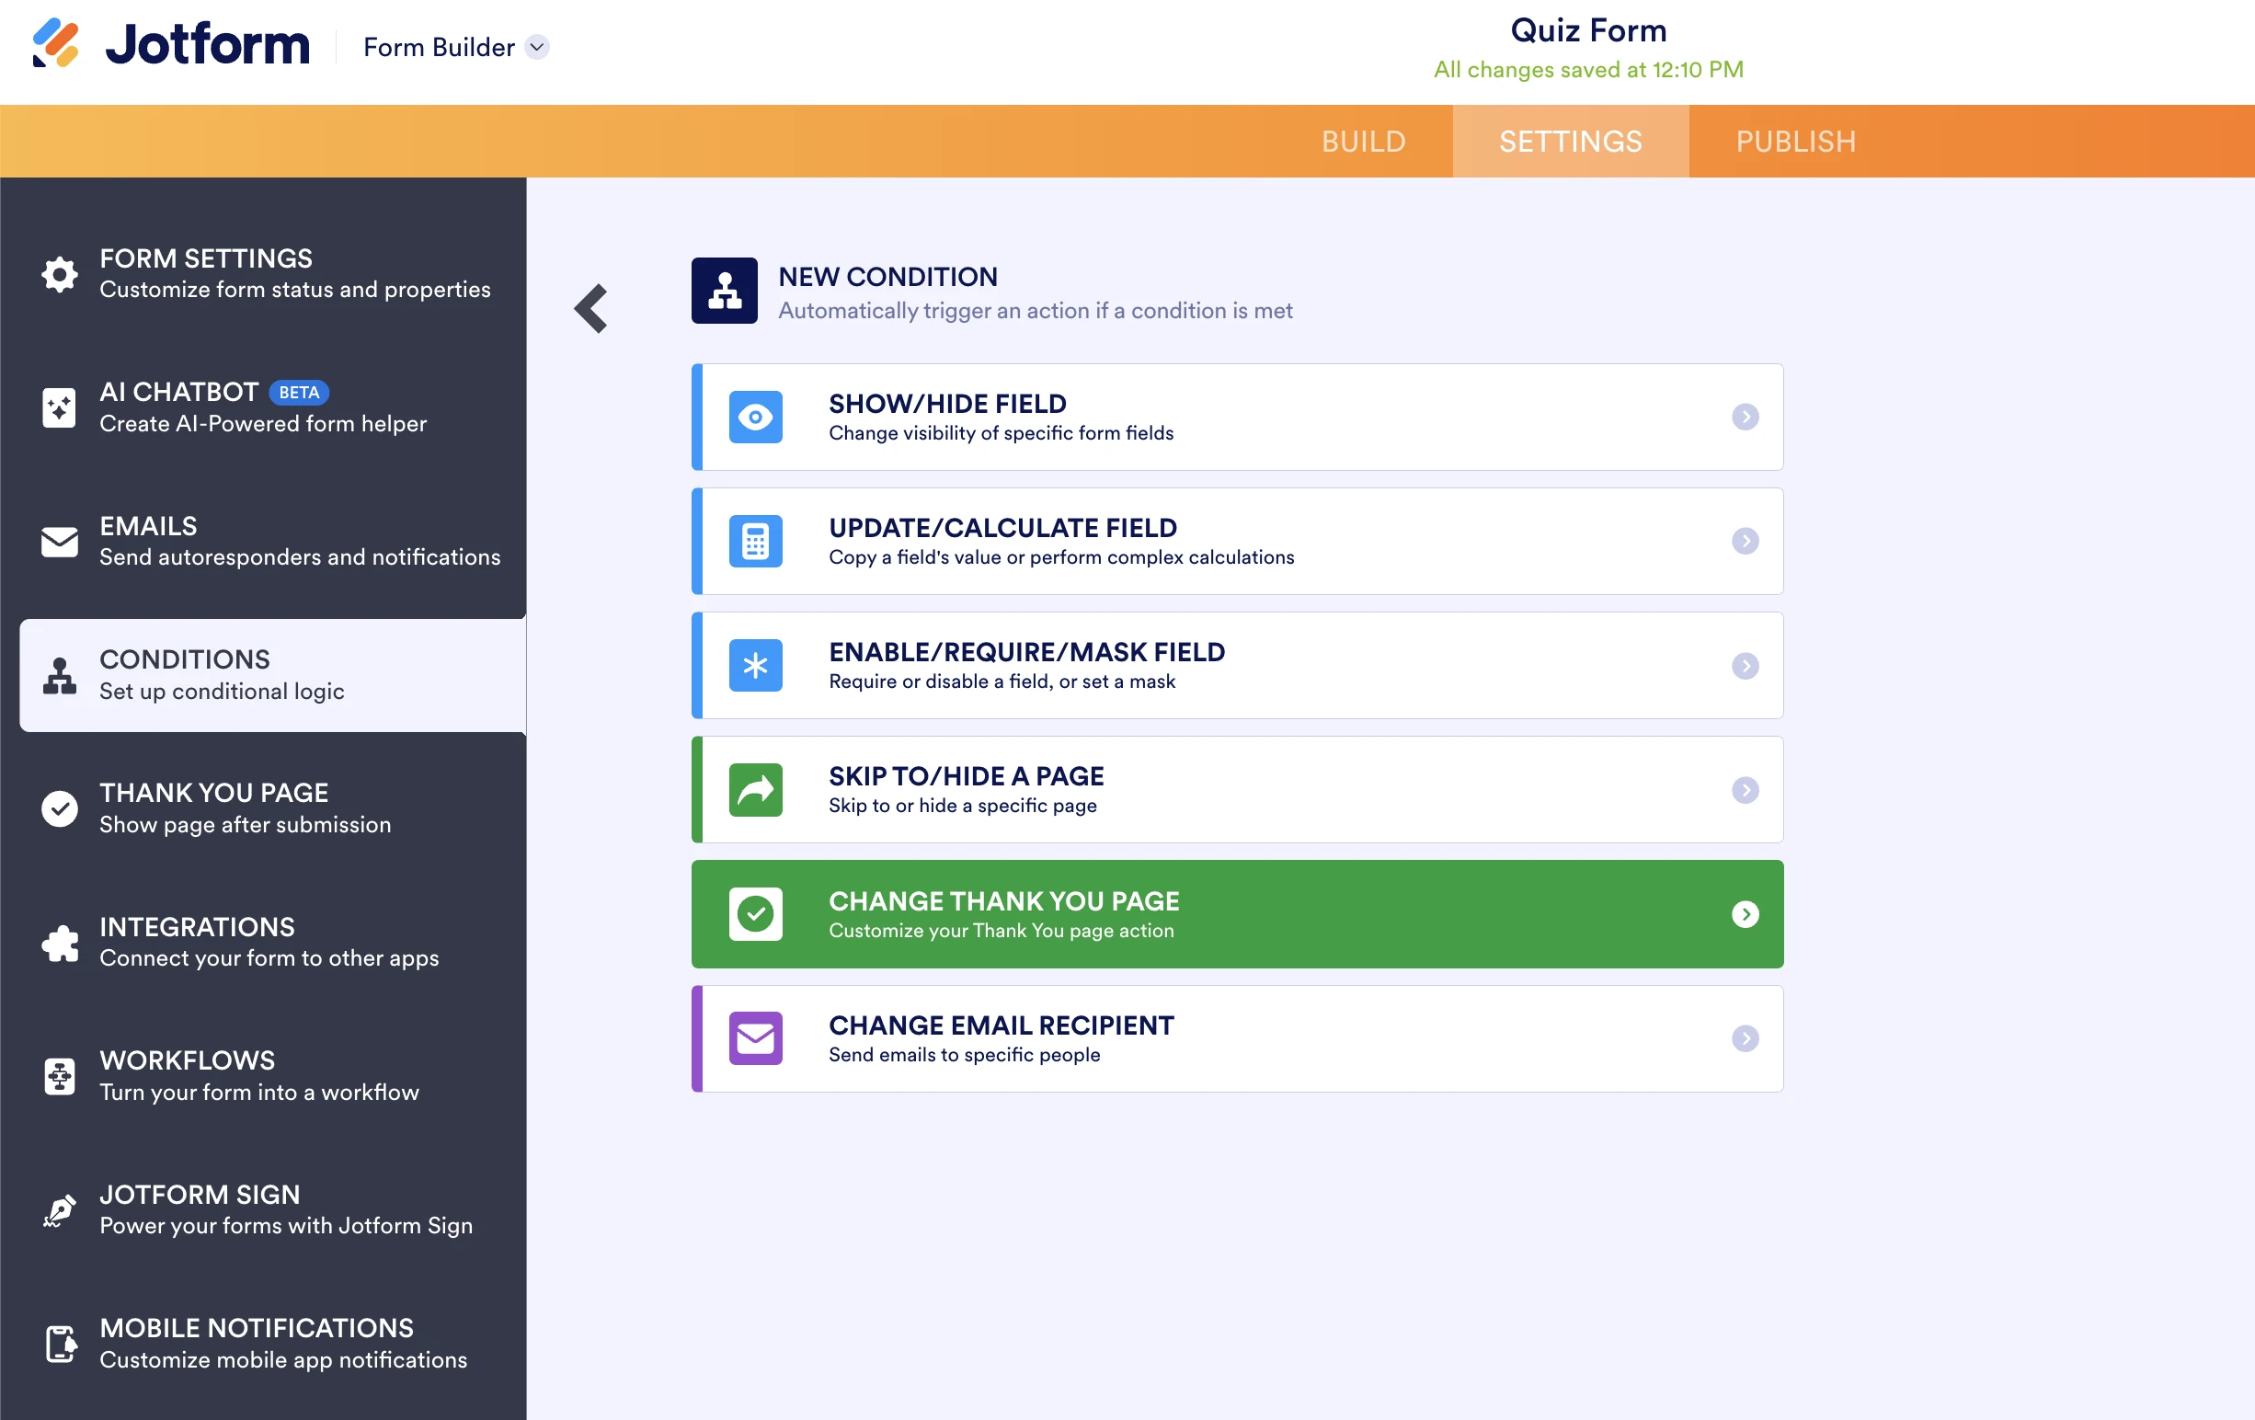
Task: Click the envelope icon on Change Email Recipient
Action: pos(755,1038)
